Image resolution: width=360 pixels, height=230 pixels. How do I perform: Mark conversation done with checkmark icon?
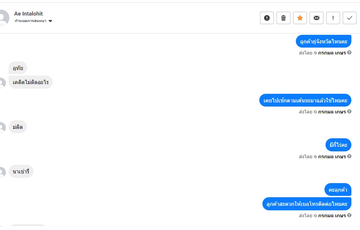pos(349,18)
